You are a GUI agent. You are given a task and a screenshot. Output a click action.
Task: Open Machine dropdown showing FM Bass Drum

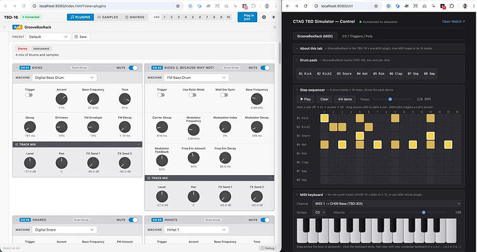(x=196, y=78)
